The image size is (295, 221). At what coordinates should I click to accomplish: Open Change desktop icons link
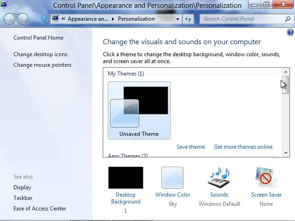(x=40, y=54)
